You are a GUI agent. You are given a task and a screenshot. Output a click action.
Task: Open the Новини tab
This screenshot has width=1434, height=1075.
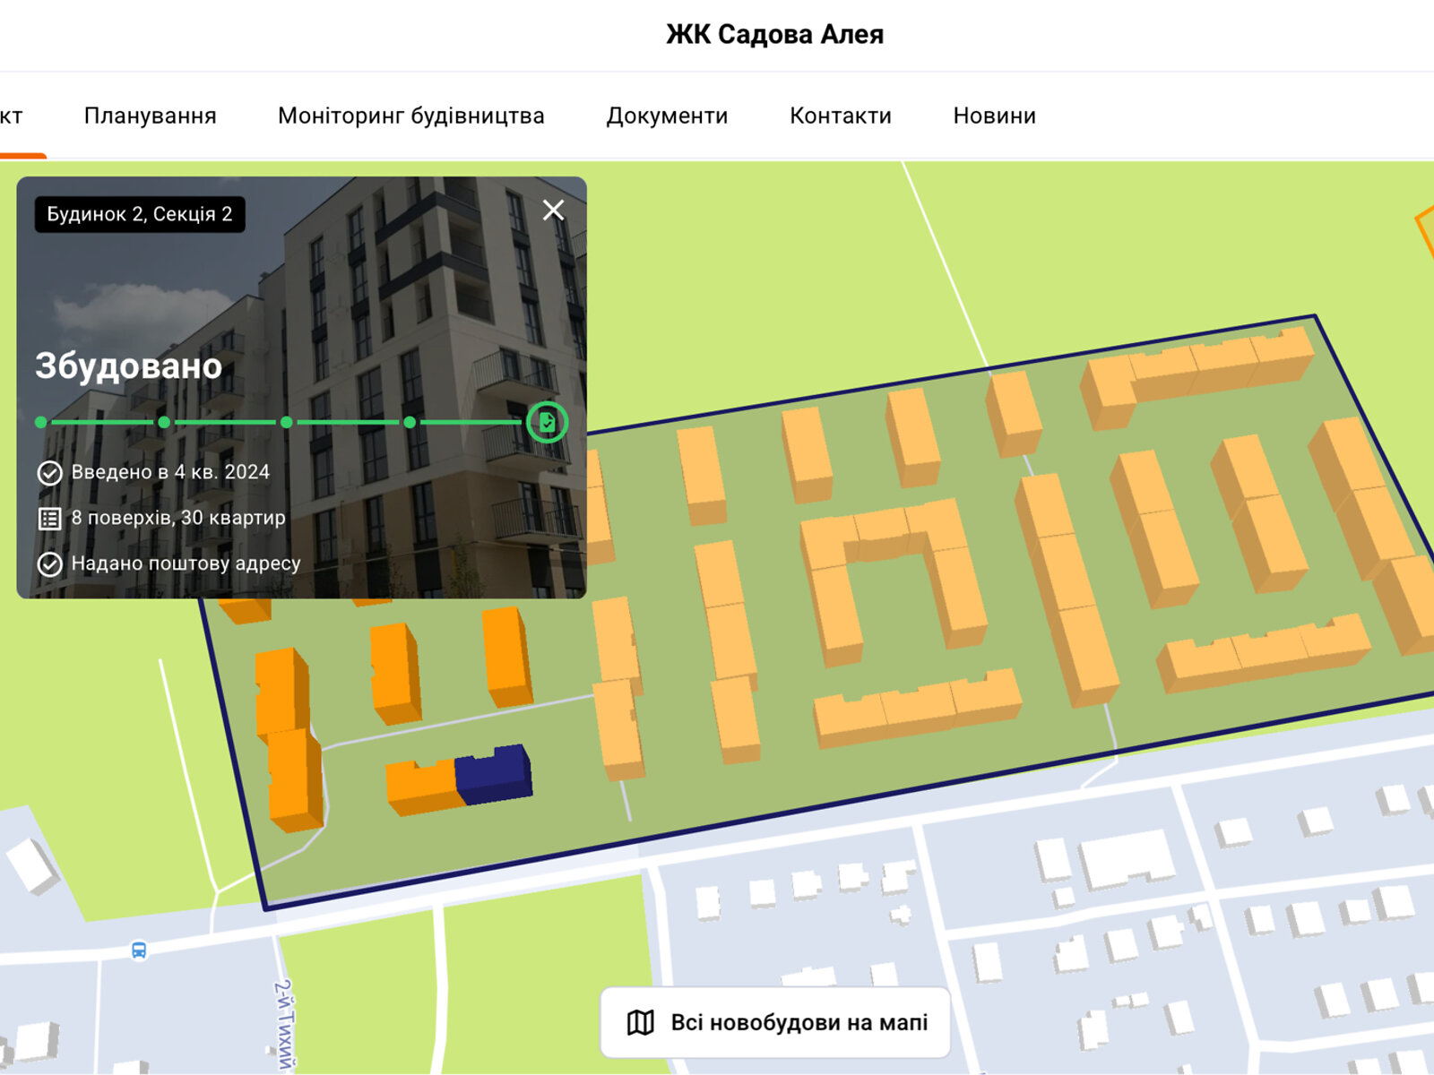(x=994, y=116)
